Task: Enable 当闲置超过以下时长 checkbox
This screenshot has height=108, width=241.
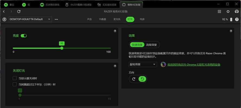Action: 15,84
